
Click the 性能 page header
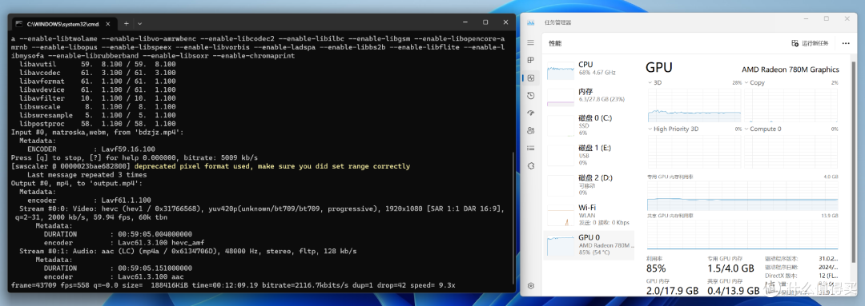(555, 43)
